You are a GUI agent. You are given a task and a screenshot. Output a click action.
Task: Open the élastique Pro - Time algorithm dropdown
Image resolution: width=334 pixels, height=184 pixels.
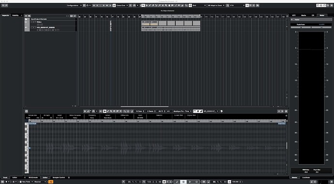[x=182, y=111]
